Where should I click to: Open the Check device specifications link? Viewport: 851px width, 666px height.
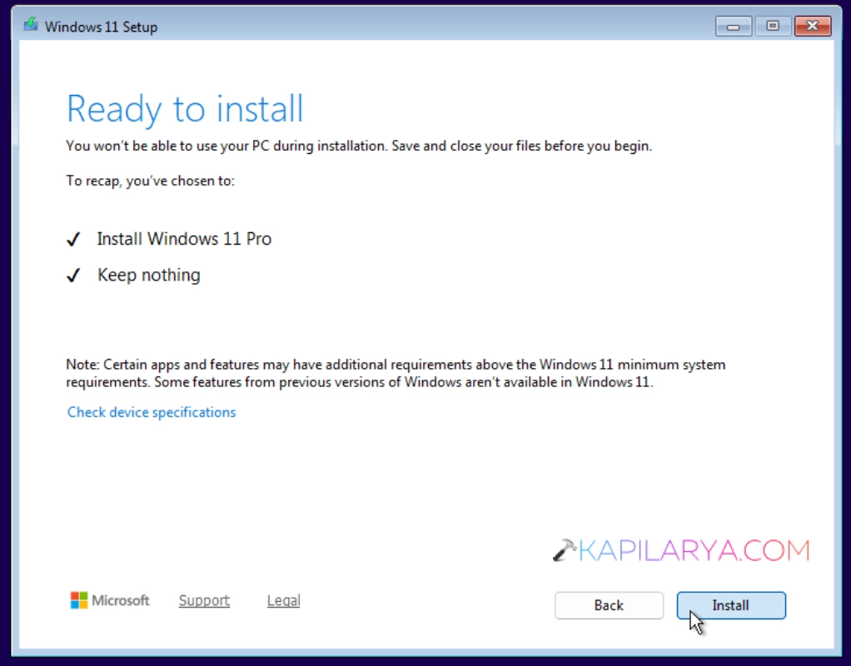152,413
